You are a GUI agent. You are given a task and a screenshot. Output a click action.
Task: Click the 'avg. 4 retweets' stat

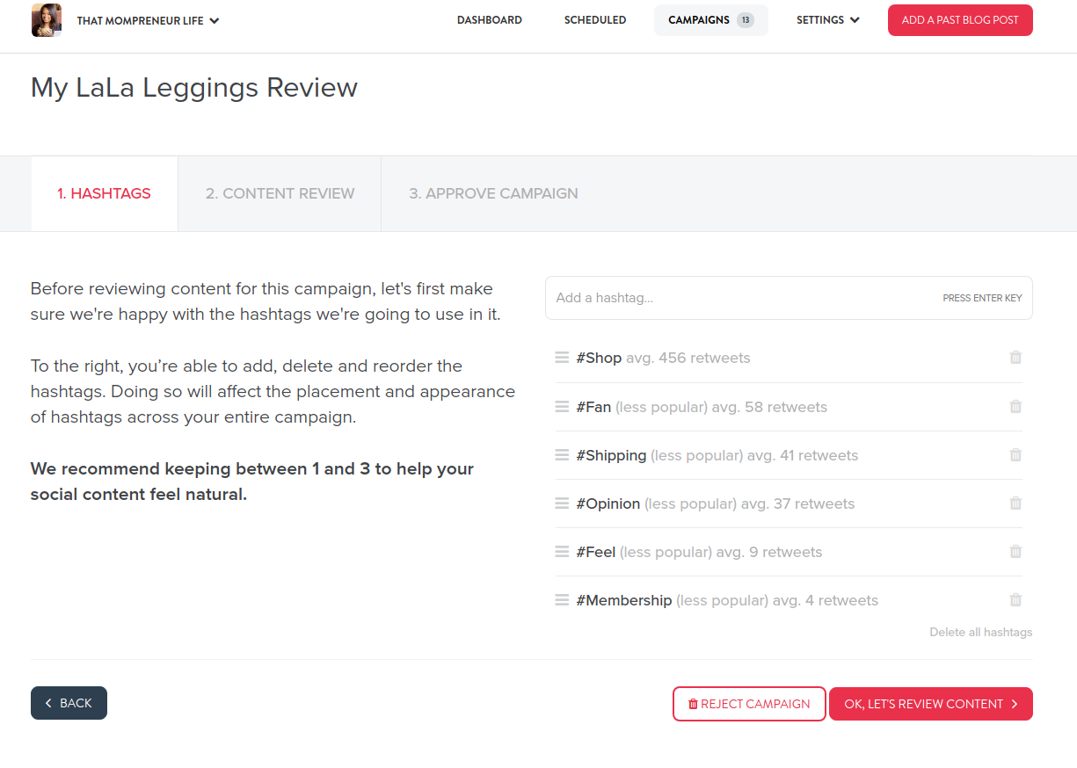tap(826, 600)
